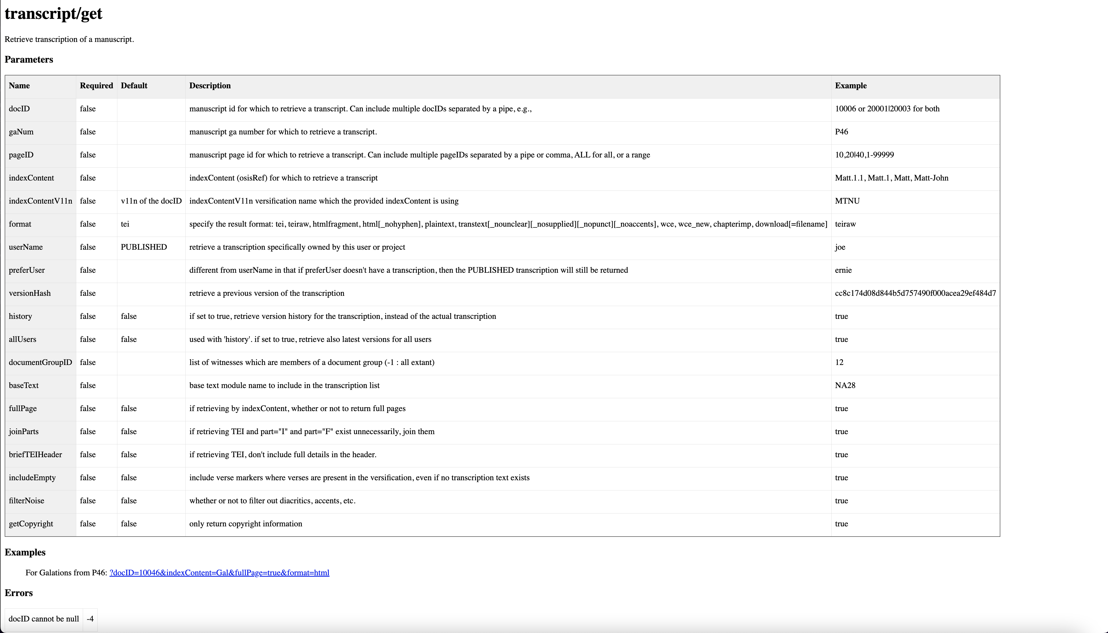Click the format parameter description text

[x=508, y=224]
